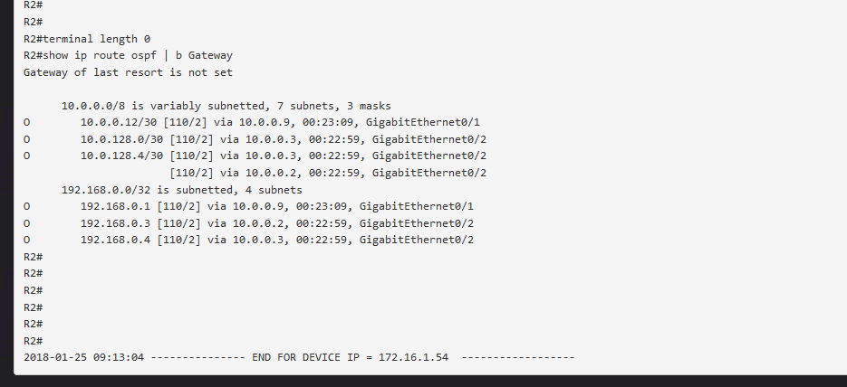The height and width of the screenshot is (387, 847).
Task: Click GigabitEthernet0/1 on the 192.168.0.1 route
Action: pyautogui.click(x=417, y=206)
